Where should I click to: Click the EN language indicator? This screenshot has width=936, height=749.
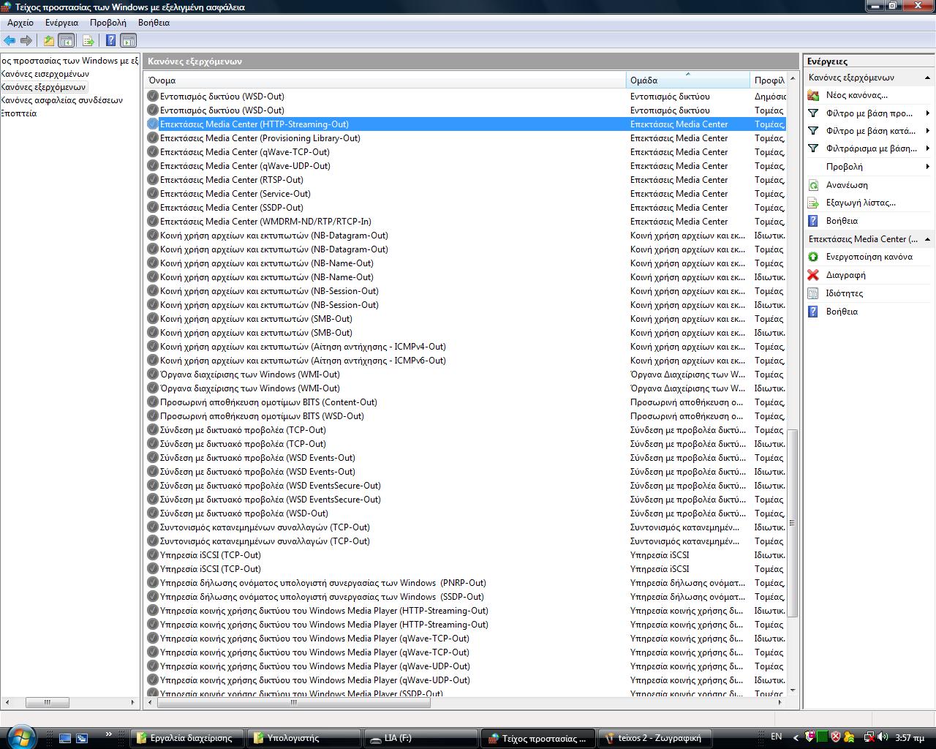pyautogui.click(x=776, y=737)
